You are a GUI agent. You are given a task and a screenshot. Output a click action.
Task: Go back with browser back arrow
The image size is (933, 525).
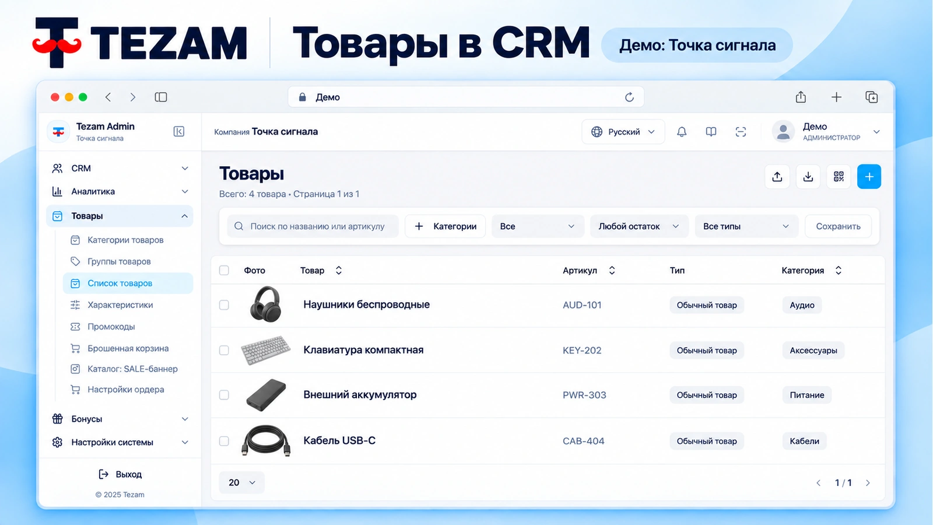108,97
